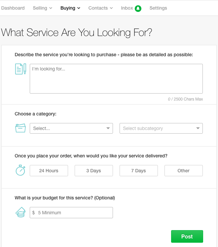Click the green Inbox notification bell
The width and height of the screenshot is (218, 247).
point(138,8)
